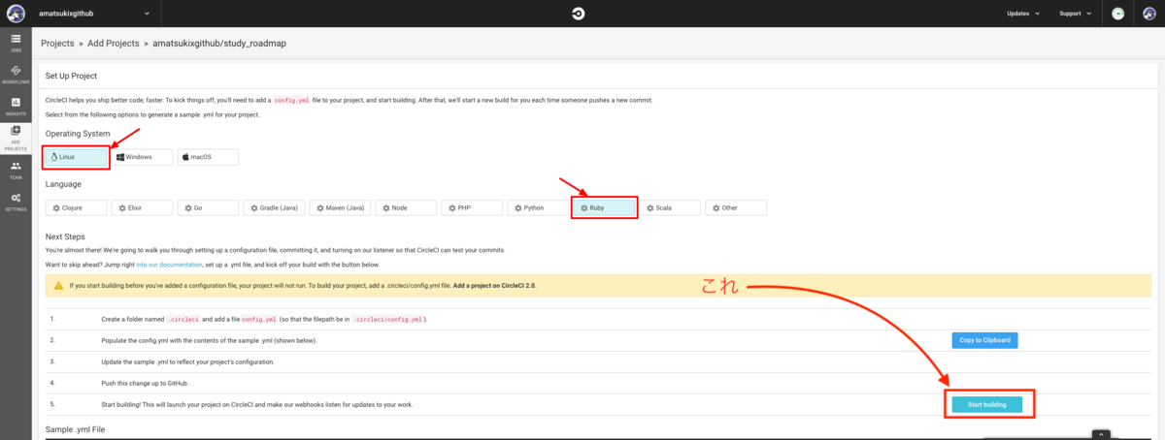Screen dimensions: 1165x440
Task: Click the Add Projects breadcrumb link
Action: [x=113, y=44]
